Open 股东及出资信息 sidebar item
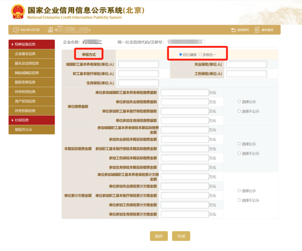 (x=31, y=63)
